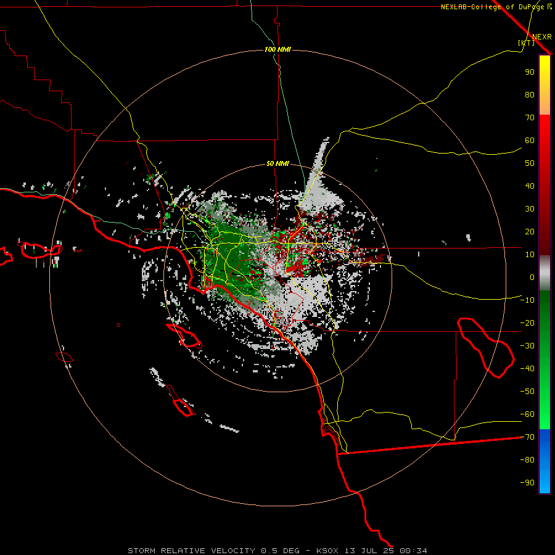Click the 60 value on velocity scale
Viewport: 555px width, 555px height.
point(530,140)
